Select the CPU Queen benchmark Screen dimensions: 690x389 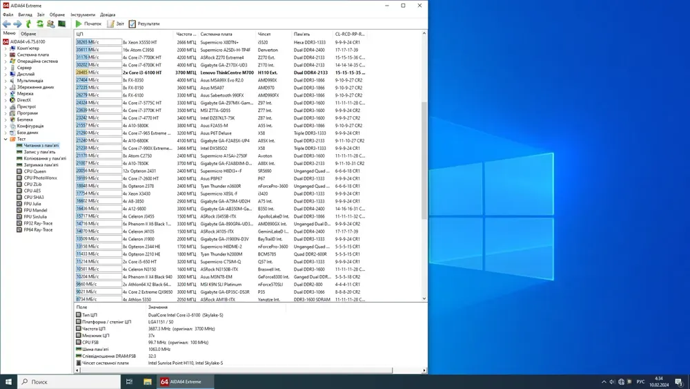[x=34, y=171]
